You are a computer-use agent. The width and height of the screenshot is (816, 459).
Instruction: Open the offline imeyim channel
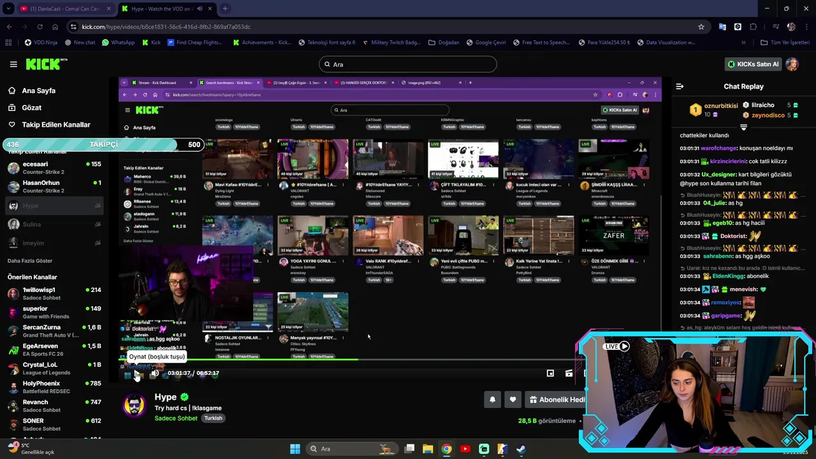click(x=54, y=243)
